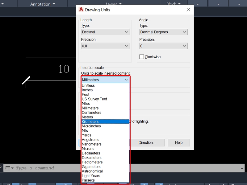Screen dimensions: 247x185
Task: Open Angle Type Decimal Degrees dropdown
Action: coord(163,32)
